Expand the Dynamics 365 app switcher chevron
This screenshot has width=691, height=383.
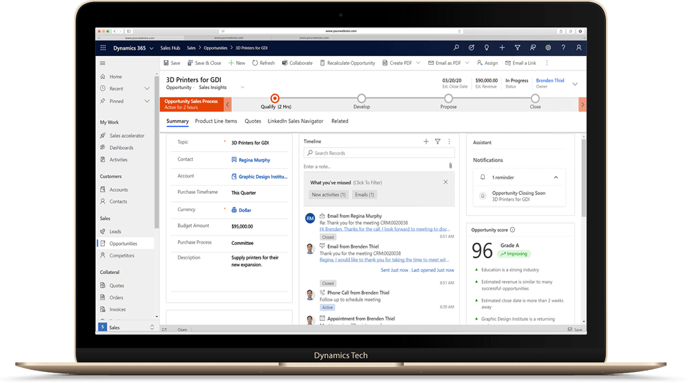151,48
